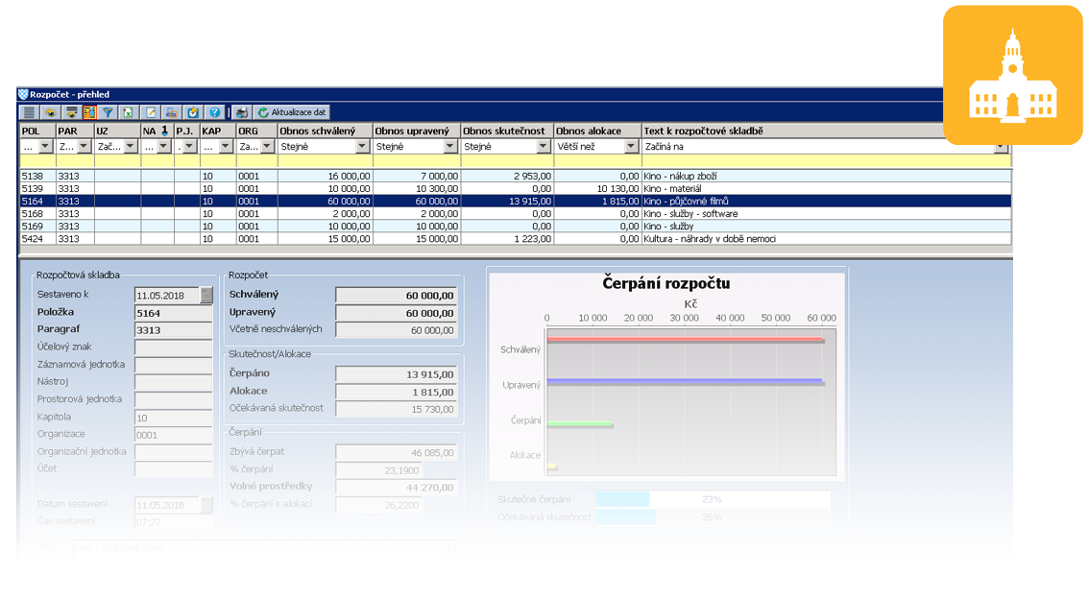Click the Kapitola field showing 10
This screenshot has height=599, width=1089.
(174, 418)
